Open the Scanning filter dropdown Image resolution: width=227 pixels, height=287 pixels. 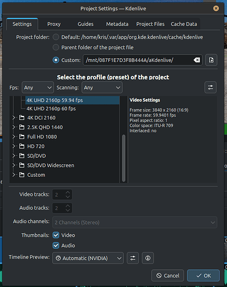[102, 87]
